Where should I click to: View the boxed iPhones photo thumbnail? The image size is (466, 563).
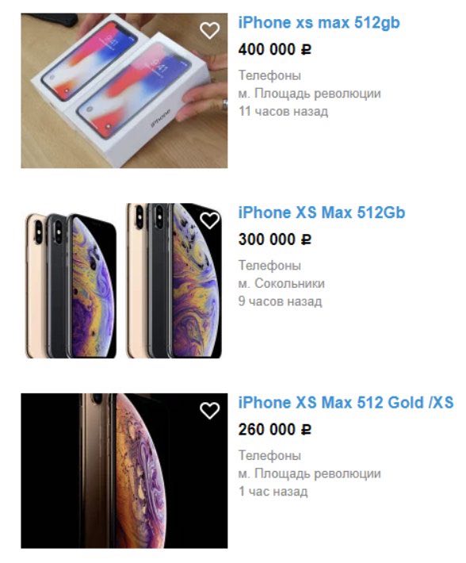(124, 90)
